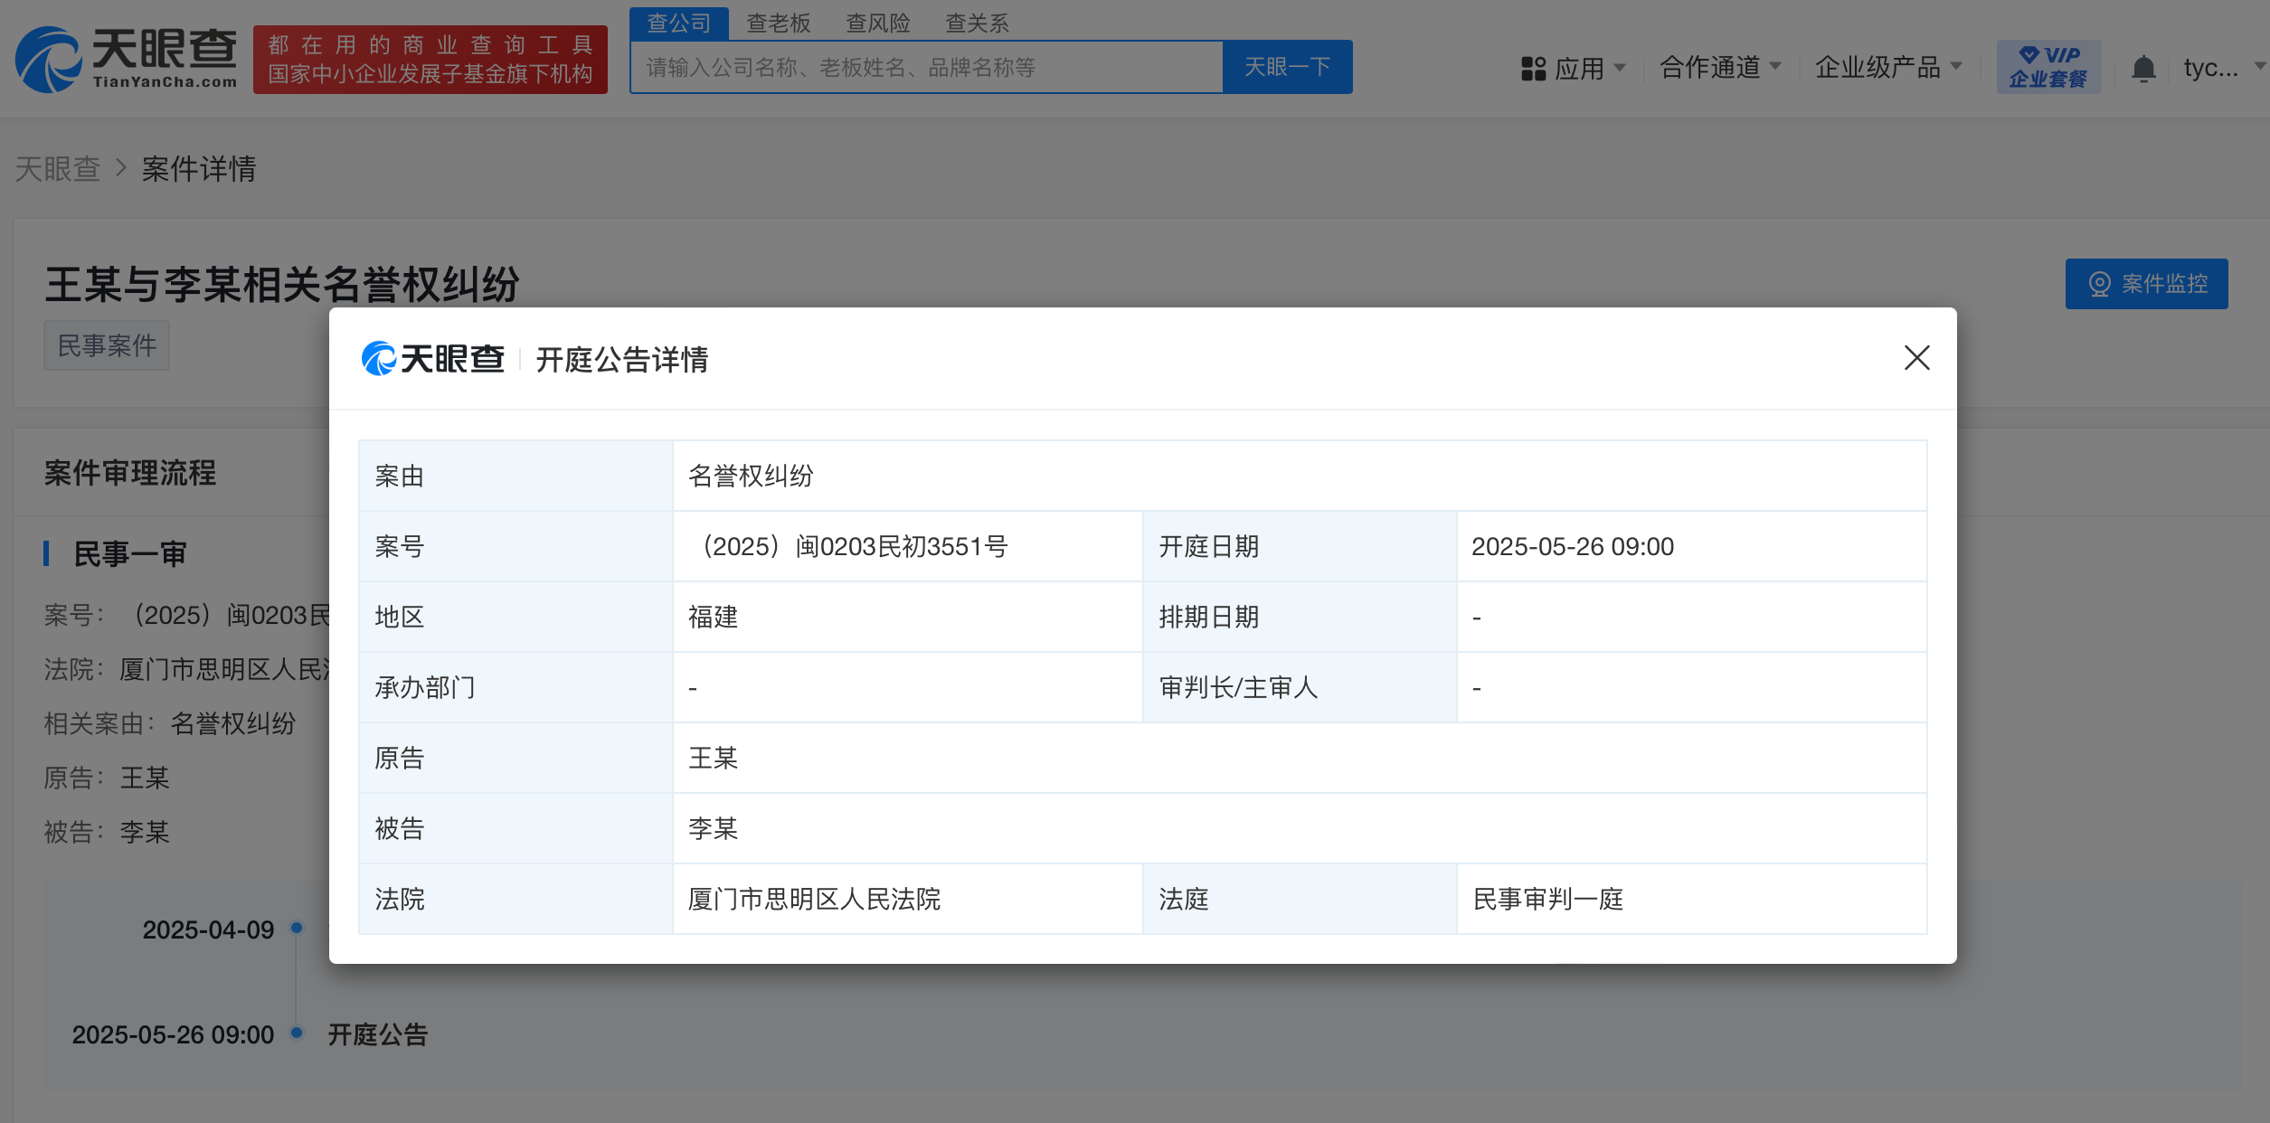The height and width of the screenshot is (1123, 2270).
Task: Click the 2025-04-09 timeline dot
Action: 296,928
